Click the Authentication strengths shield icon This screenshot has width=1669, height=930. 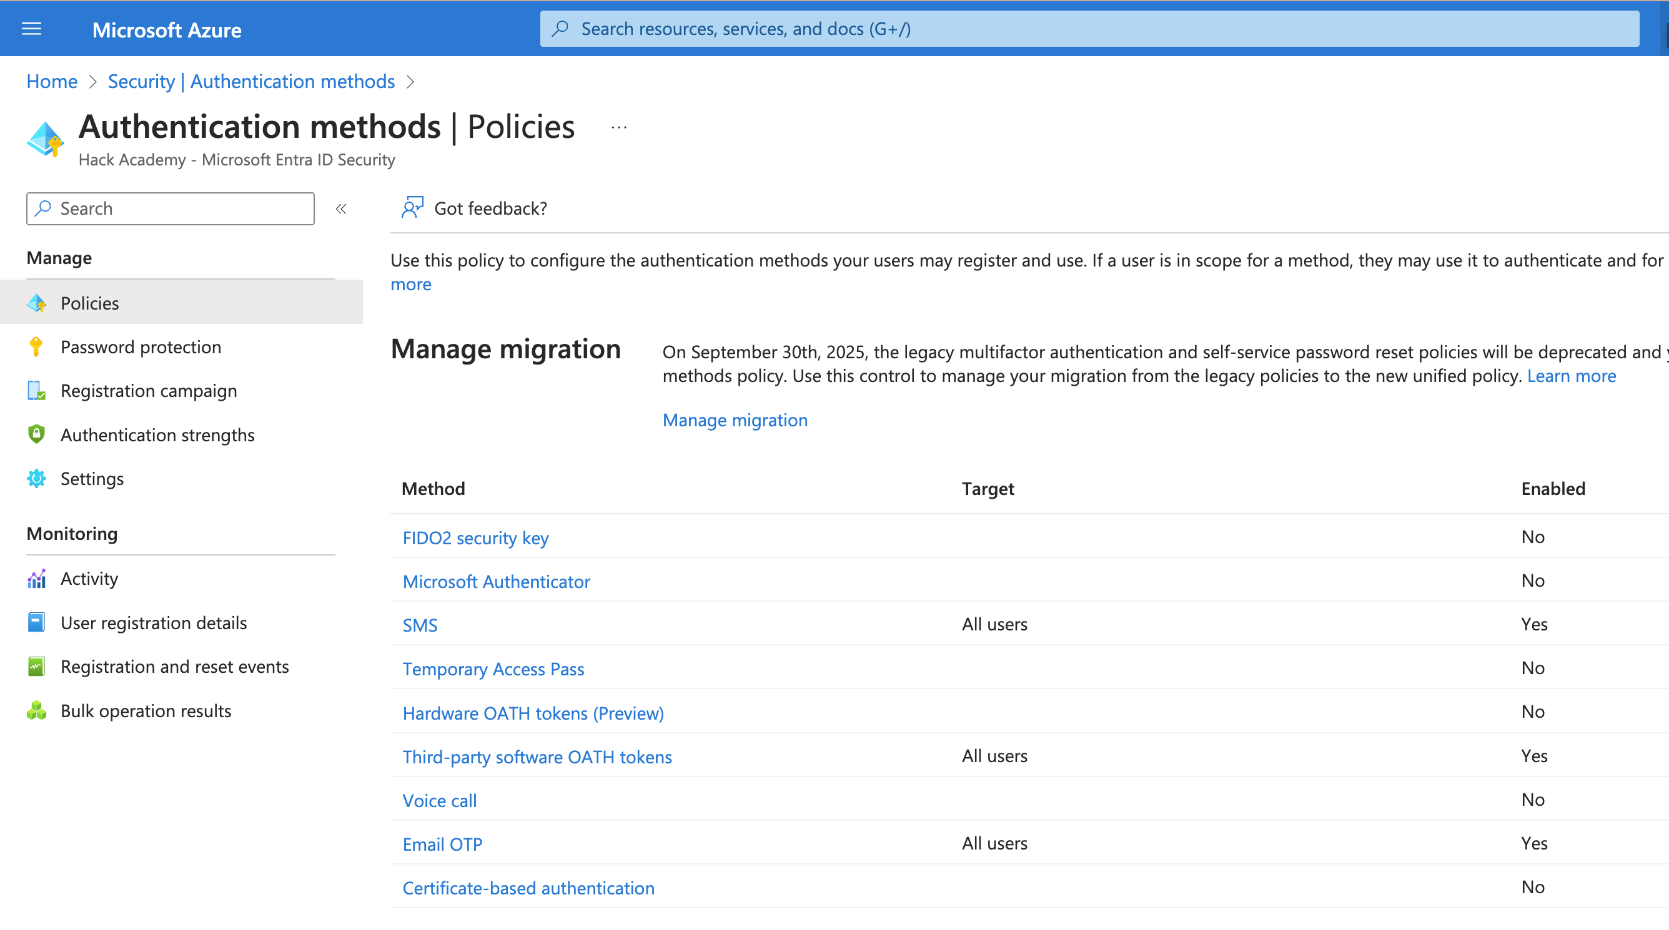point(36,434)
